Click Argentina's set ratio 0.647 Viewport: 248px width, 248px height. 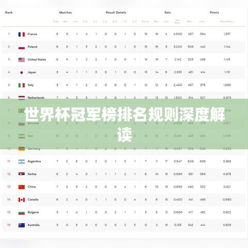(178, 162)
